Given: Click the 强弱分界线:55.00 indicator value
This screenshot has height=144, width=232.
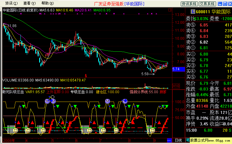Looking at the screenshot, I should pos(144,92).
